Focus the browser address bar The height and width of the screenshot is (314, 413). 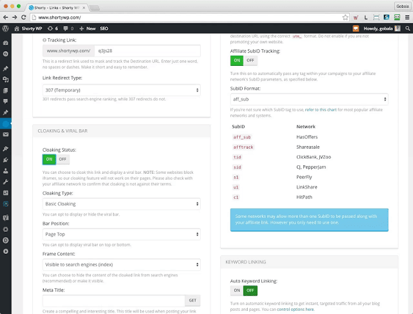click(x=186, y=17)
